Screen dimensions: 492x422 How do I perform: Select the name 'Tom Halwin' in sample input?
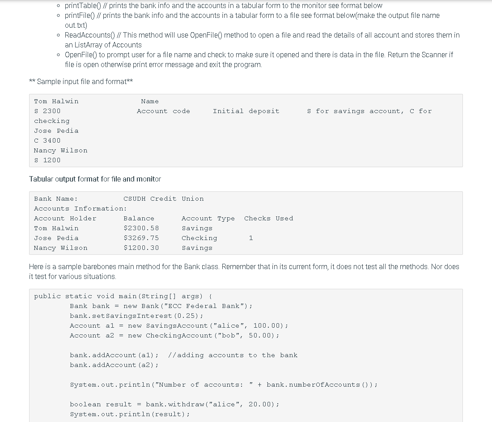point(56,101)
